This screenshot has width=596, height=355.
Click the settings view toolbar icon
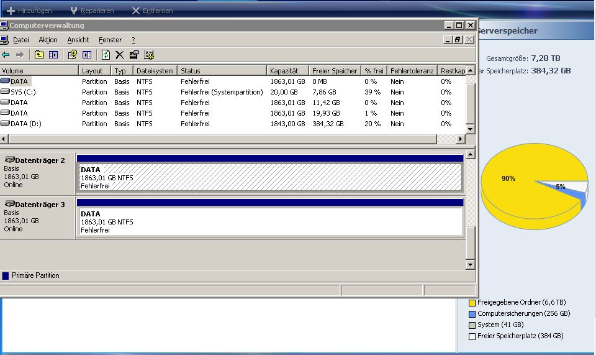pos(149,55)
